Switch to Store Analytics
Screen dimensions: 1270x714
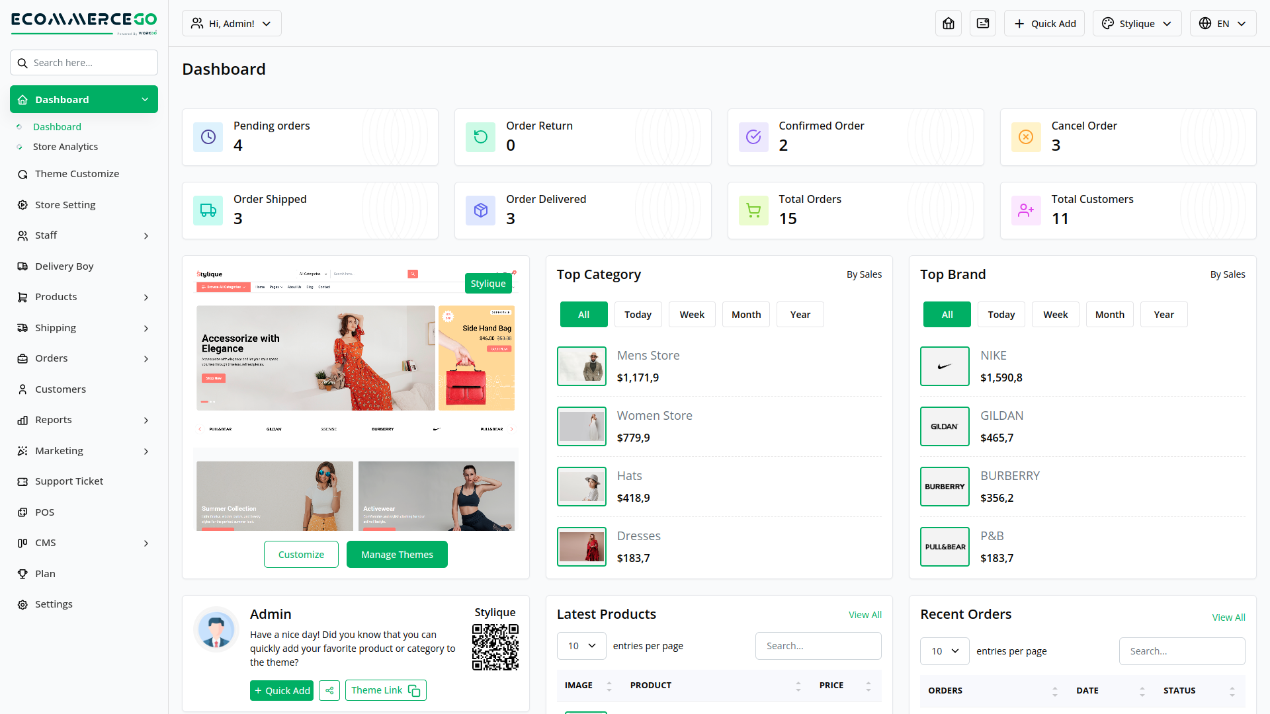pos(65,146)
